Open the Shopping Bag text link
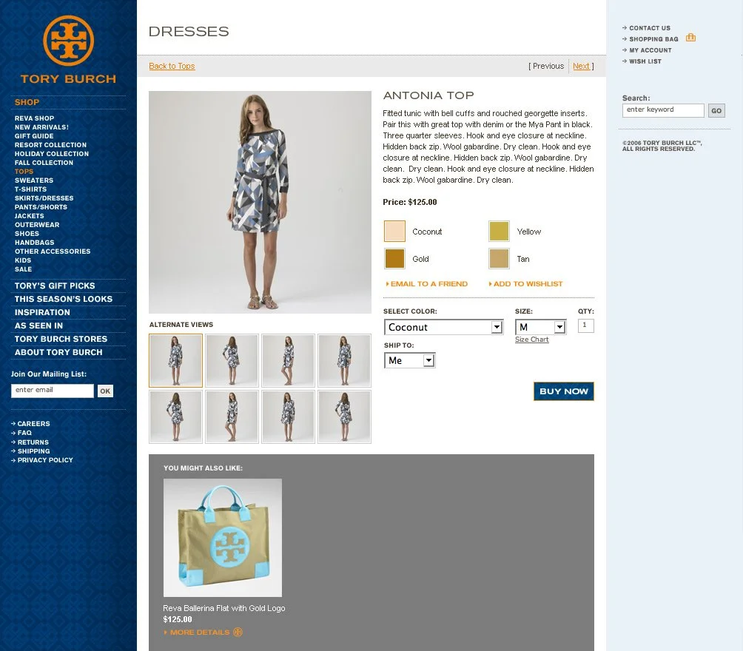This screenshot has height=651, width=743. coord(653,39)
